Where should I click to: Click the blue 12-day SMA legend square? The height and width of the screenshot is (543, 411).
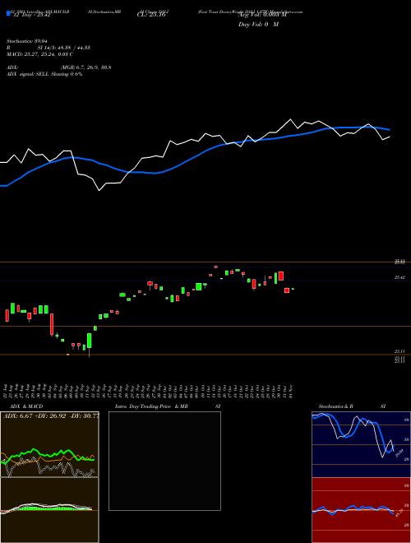click(x=8, y=13)
